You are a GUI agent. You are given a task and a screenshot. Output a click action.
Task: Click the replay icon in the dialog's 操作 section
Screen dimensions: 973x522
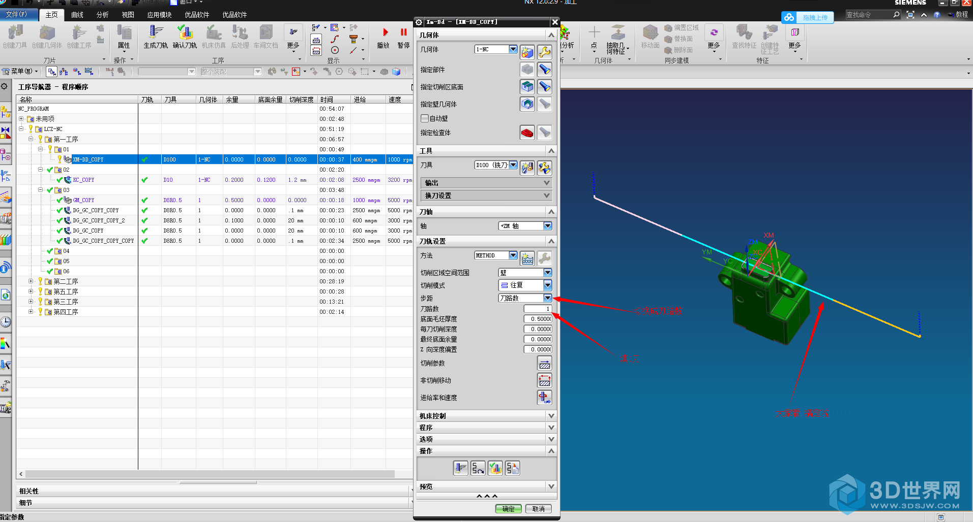pos(478,468)
